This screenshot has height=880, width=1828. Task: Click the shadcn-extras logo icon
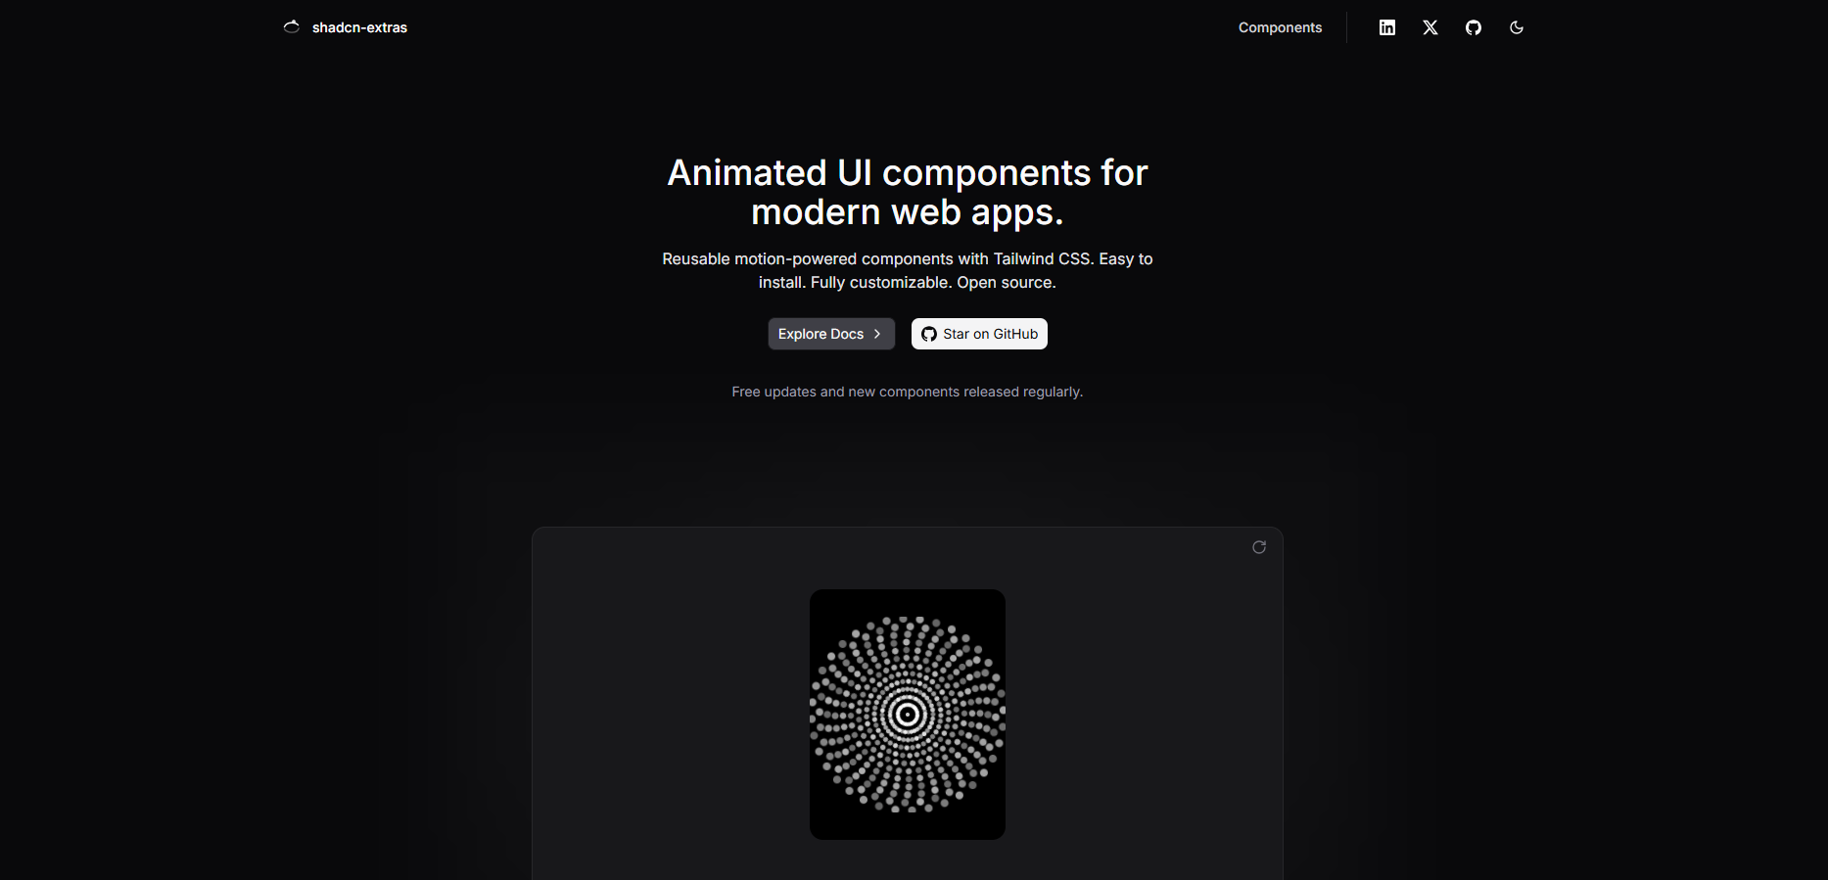point(291,27)
